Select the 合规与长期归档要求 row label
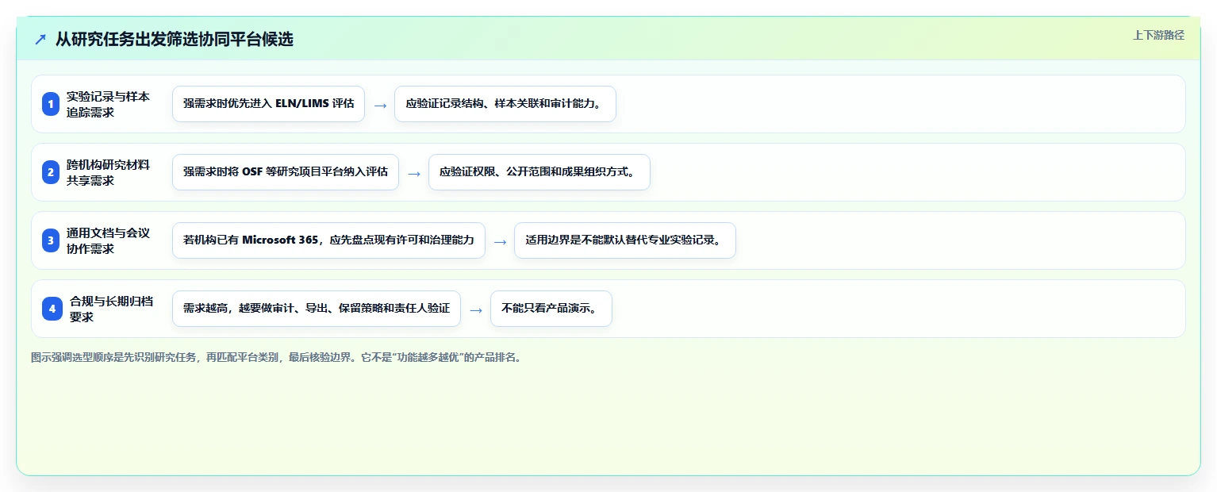Screen dimensions: 1217x492 [x=111, y=309]
